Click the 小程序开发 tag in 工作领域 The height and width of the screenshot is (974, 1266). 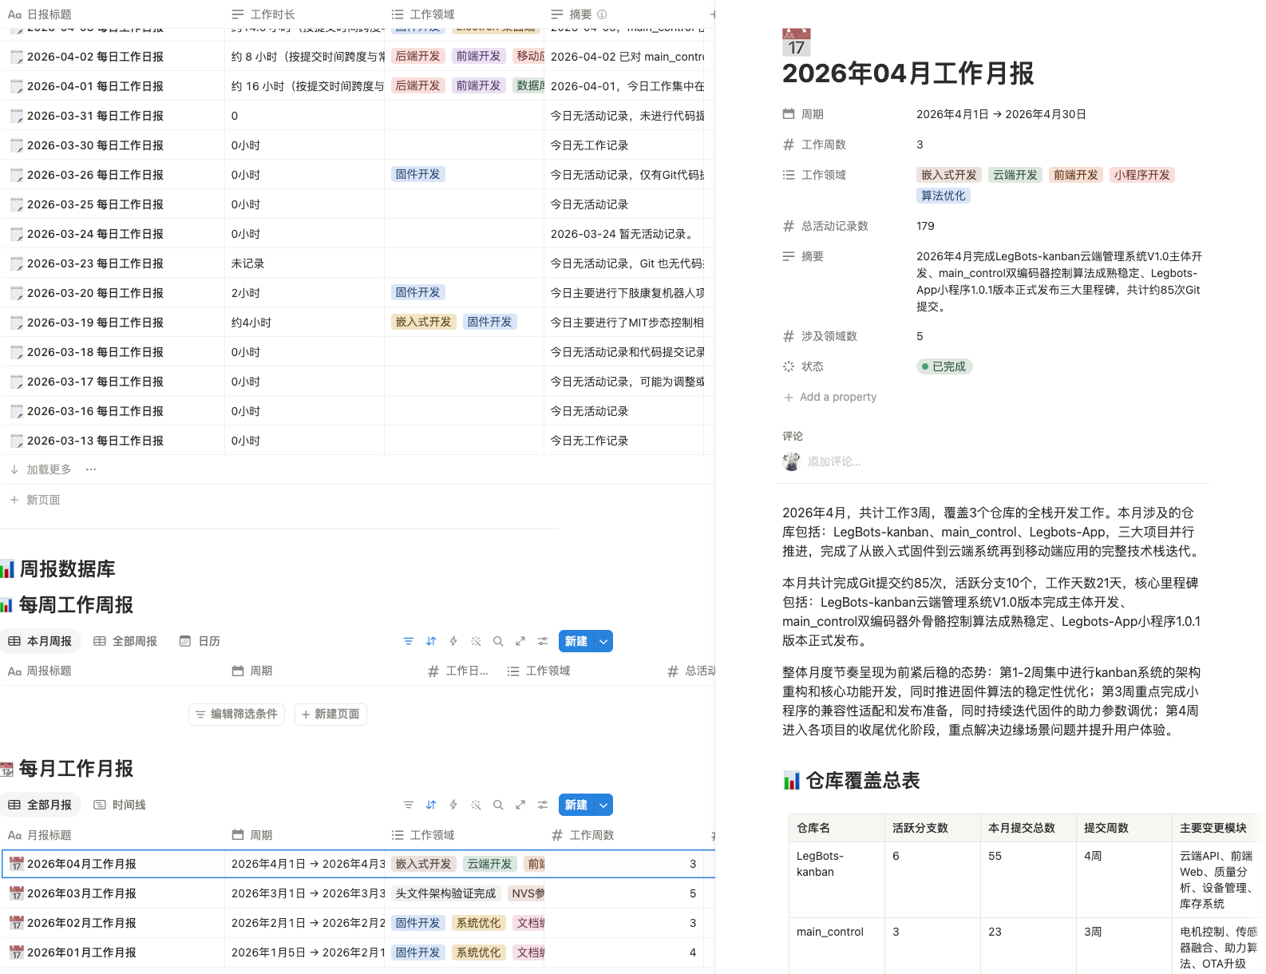(1141, 175)
